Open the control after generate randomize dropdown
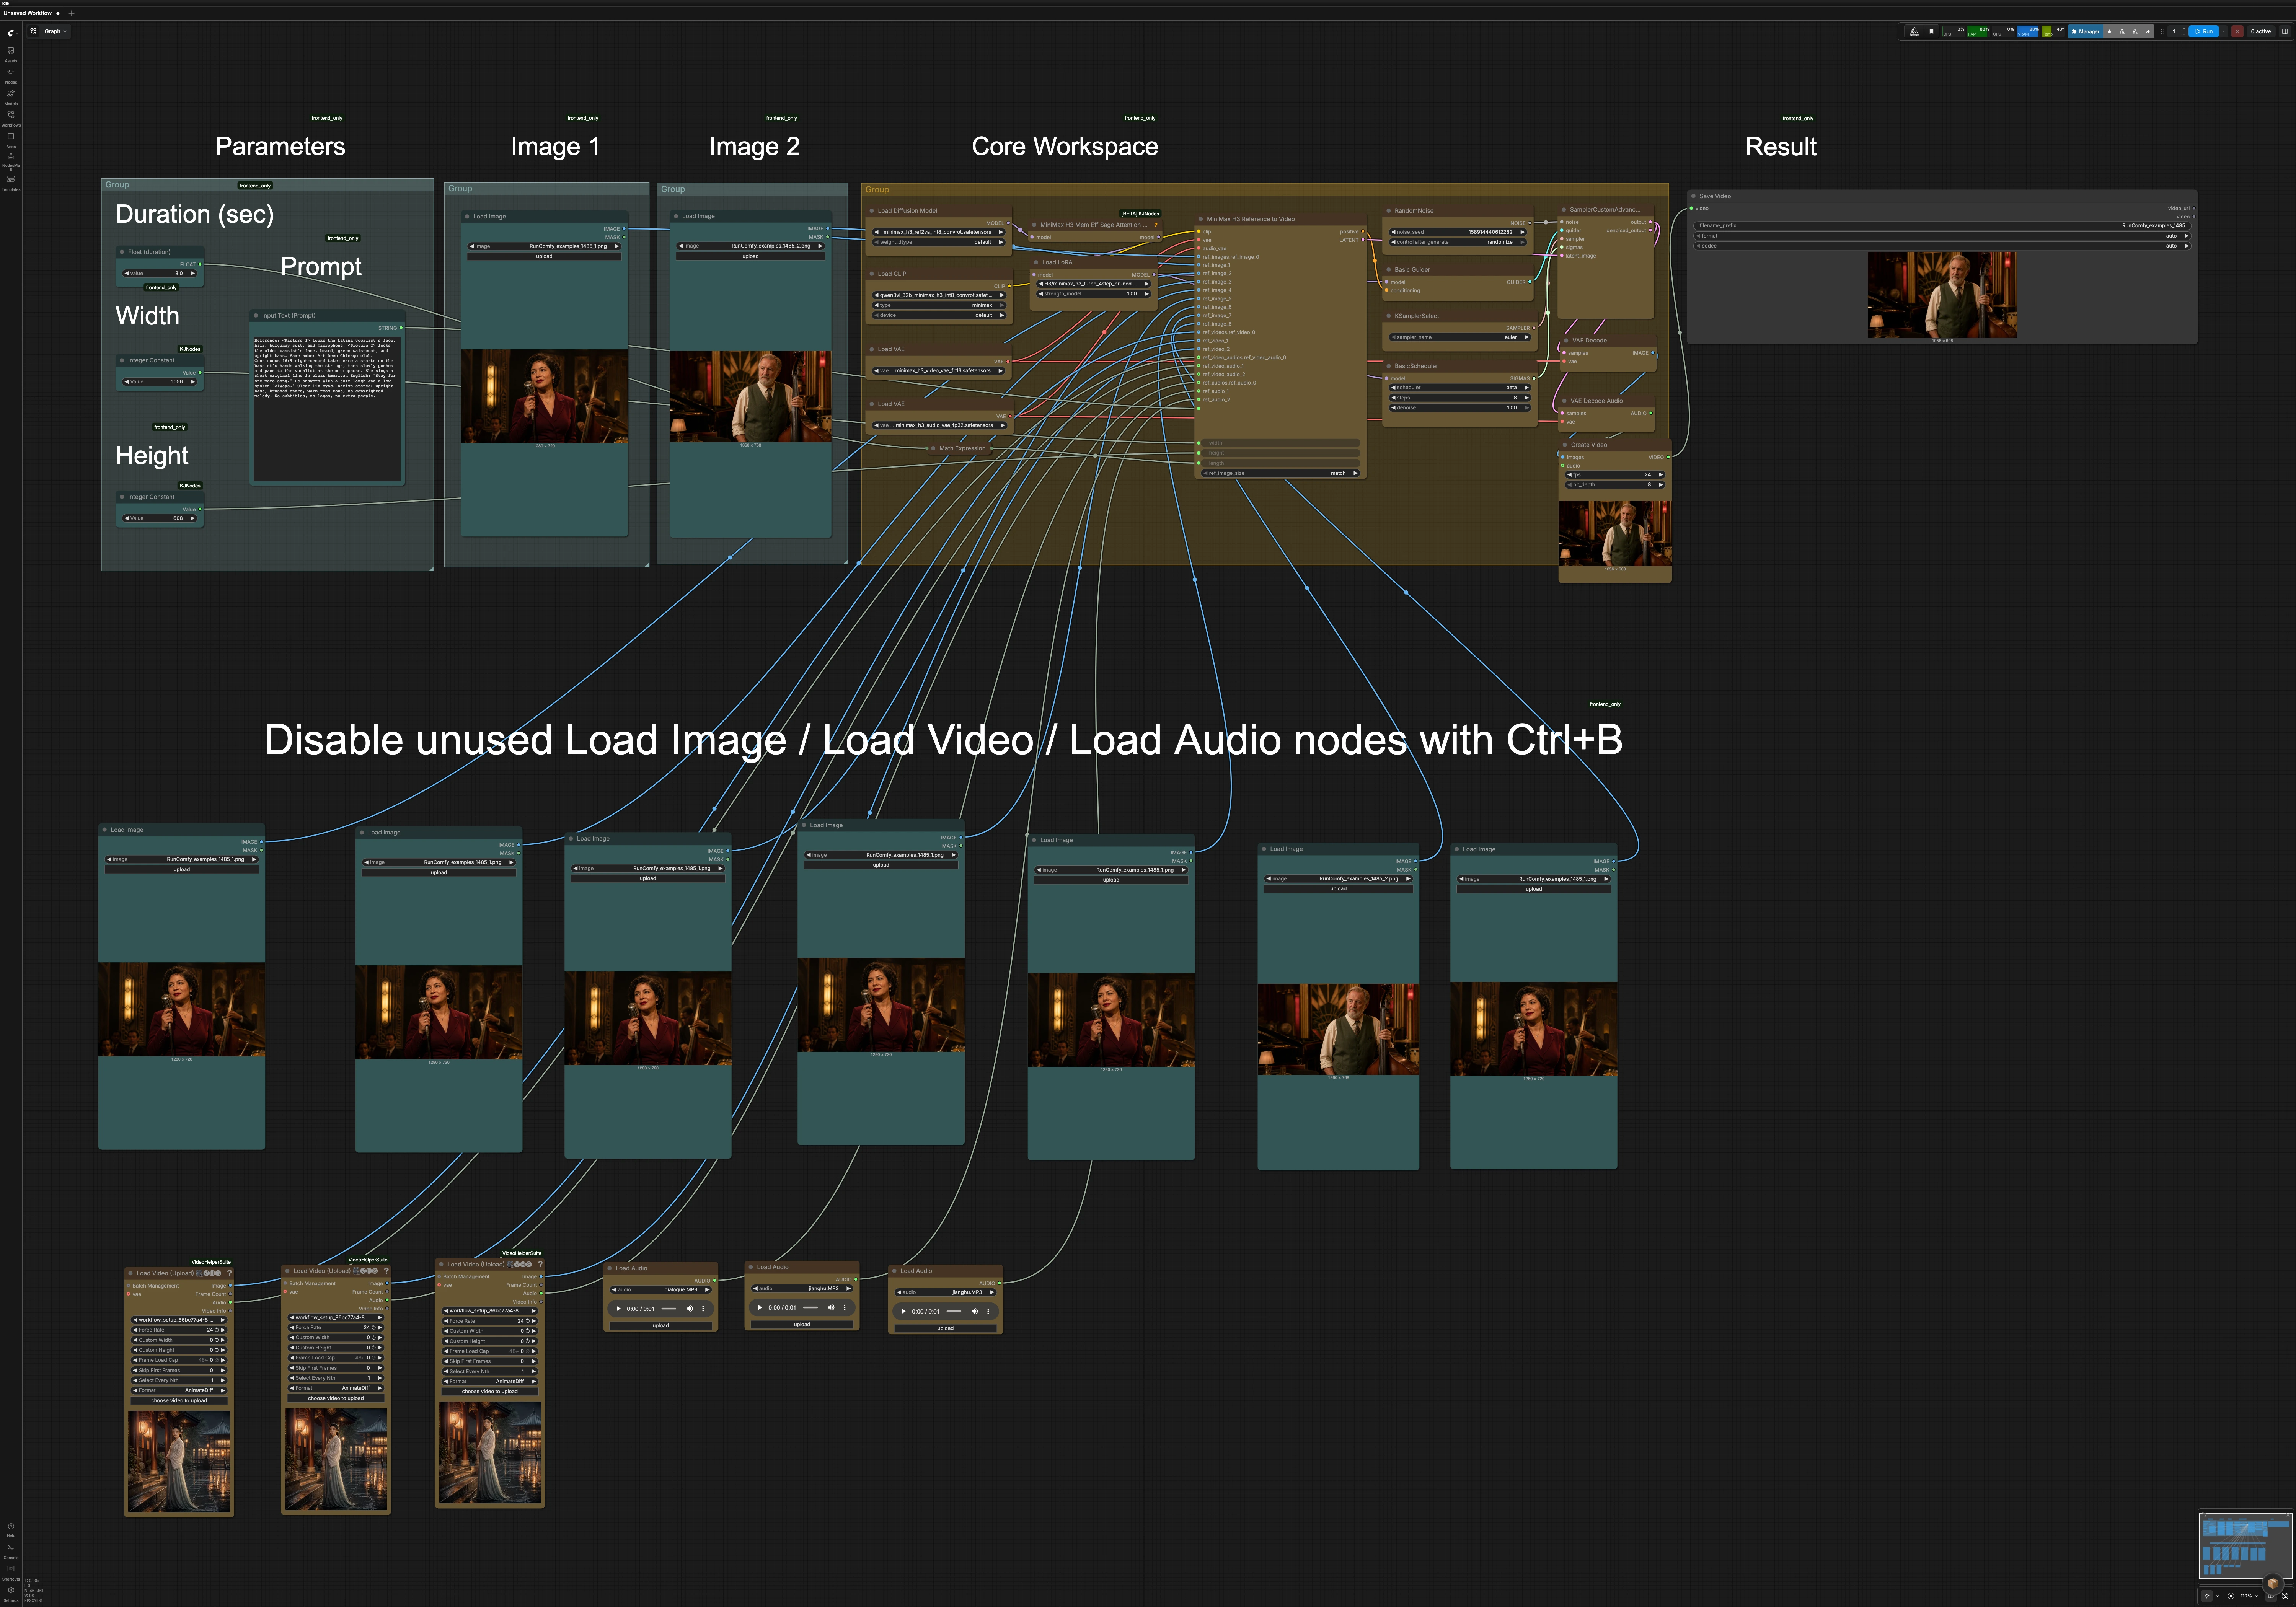Viewport: 2296px width, 1607px height. pos(1458,242)
